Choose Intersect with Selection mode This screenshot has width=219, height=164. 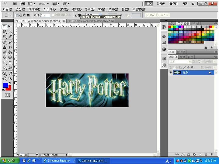28,15
